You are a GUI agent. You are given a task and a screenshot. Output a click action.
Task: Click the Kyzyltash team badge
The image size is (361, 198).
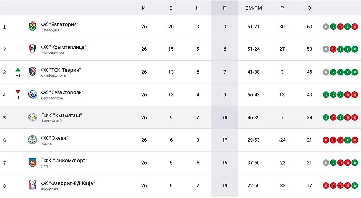pyautogui.click(x=32, y=118)
